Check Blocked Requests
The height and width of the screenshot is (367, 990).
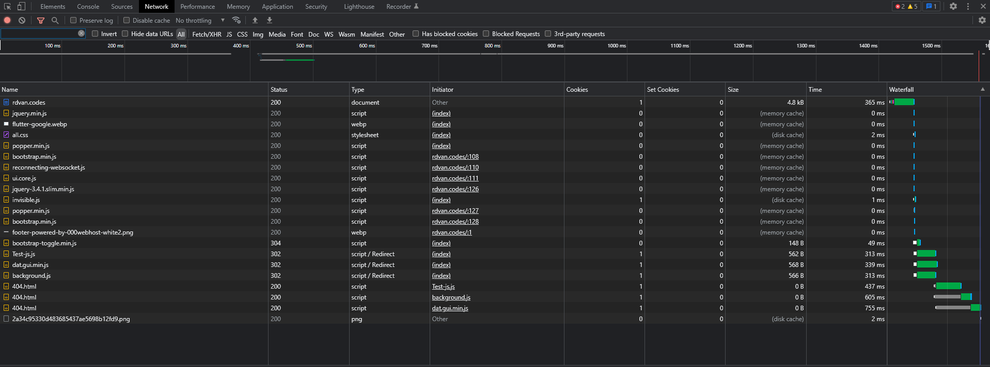coord(486,34)
